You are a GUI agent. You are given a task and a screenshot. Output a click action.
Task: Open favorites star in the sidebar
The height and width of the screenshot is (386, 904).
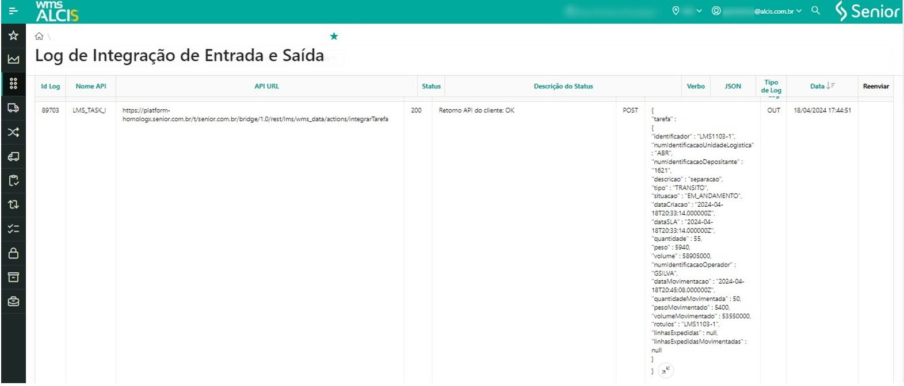(x=13, y=36)
